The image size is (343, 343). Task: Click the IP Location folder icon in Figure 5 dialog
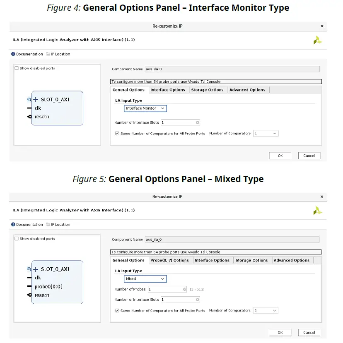pos(48,225)
